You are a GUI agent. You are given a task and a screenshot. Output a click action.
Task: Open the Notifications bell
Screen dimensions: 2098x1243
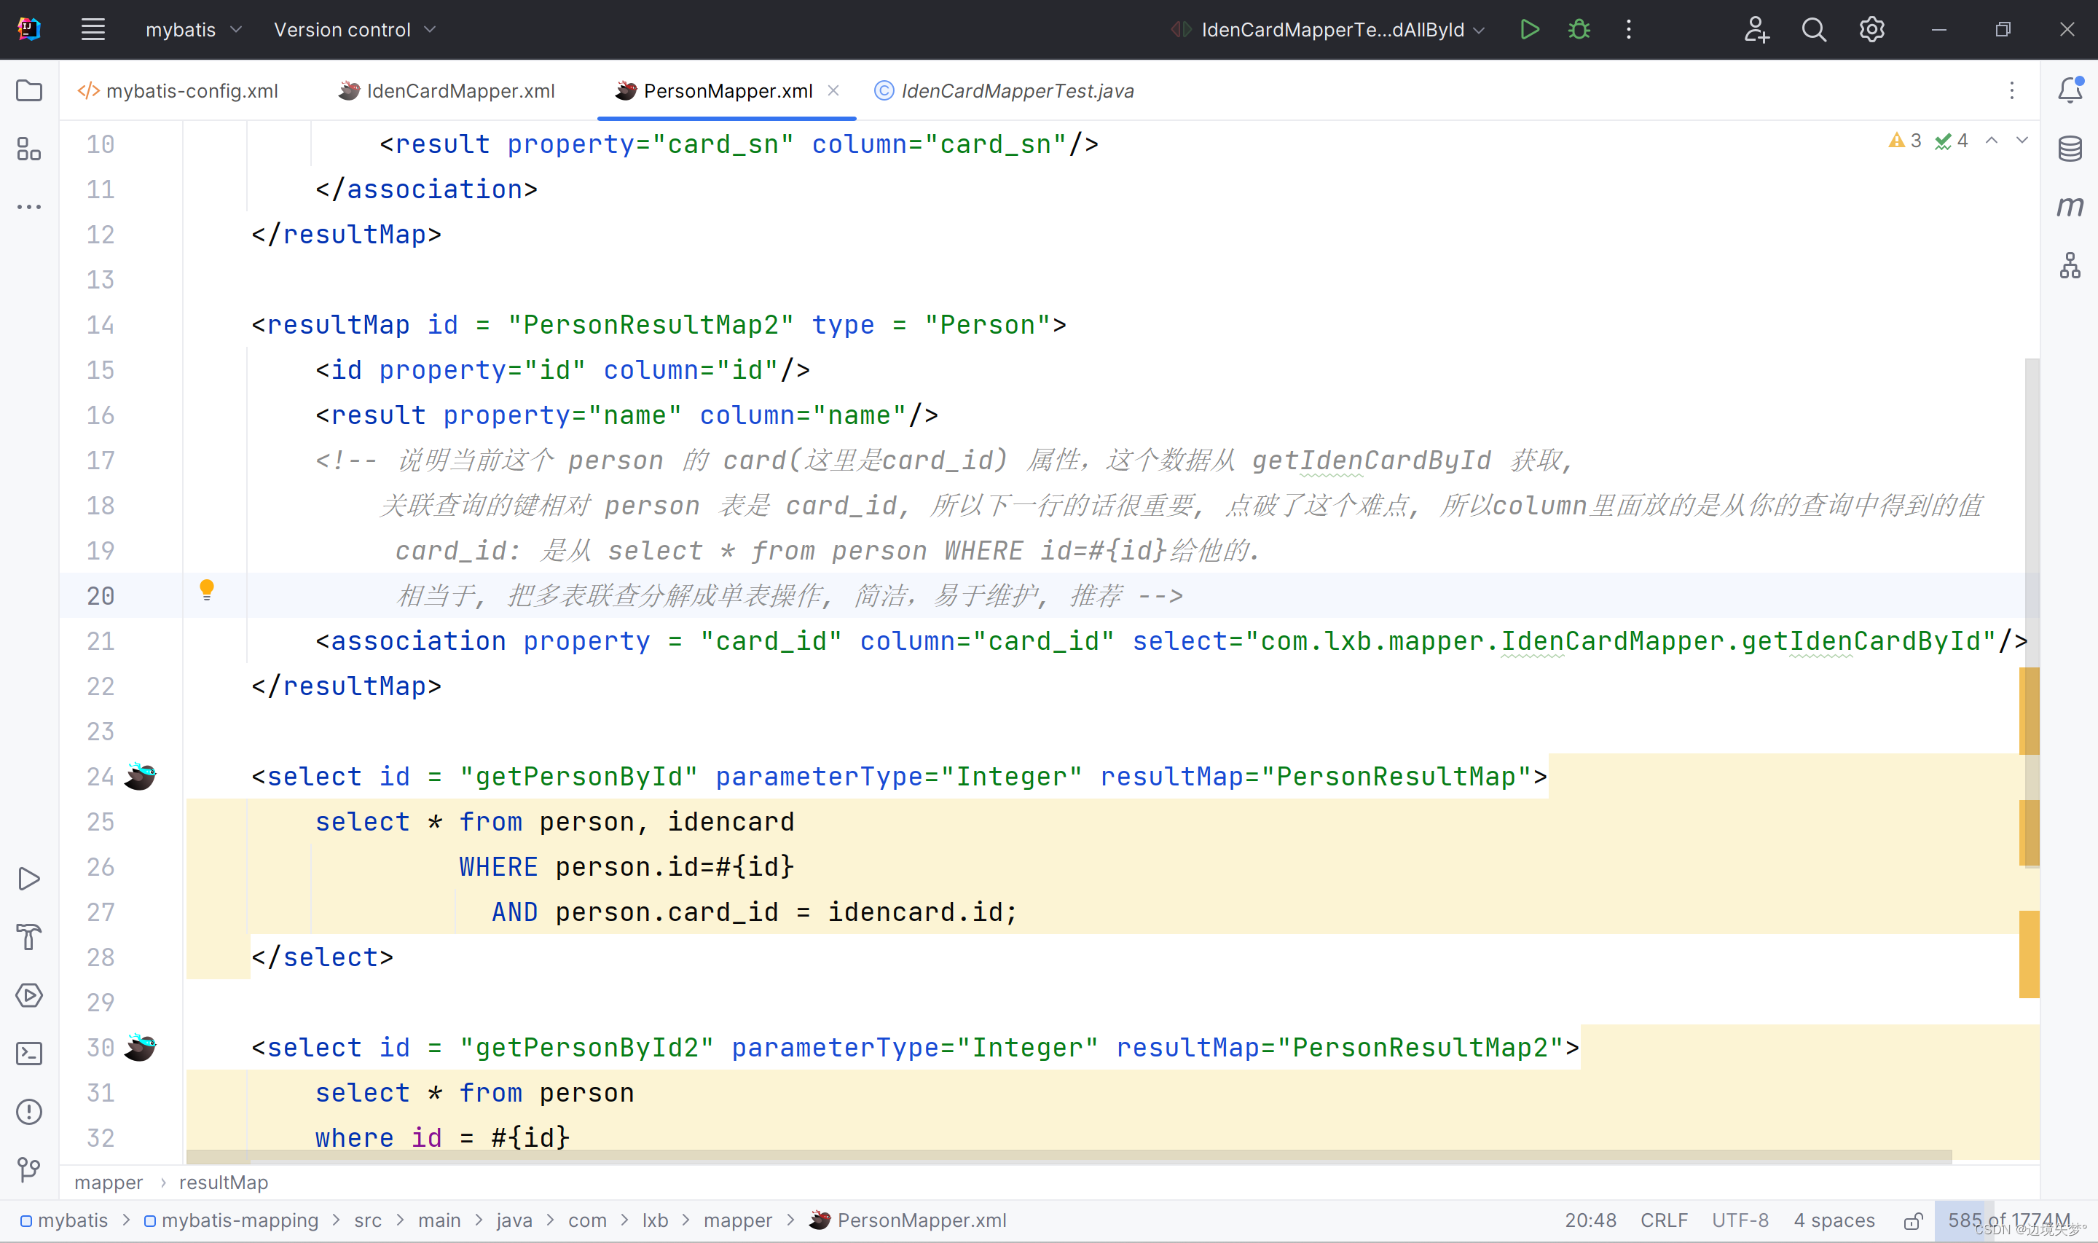click(x=2070, y=90)
